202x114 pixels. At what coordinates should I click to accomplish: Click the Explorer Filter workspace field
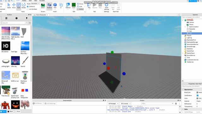(192, 17)
